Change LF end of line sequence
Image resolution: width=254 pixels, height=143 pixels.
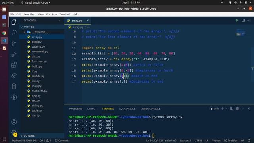click(207, 140)
